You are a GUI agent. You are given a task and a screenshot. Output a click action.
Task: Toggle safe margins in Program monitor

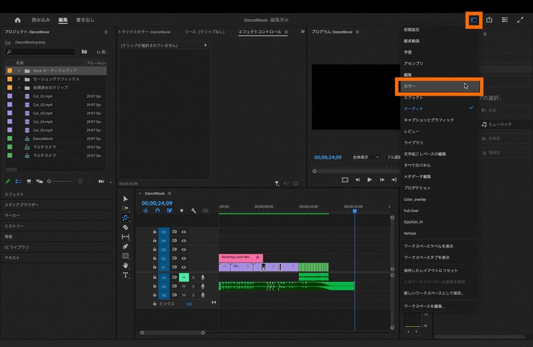click(345, 180)
